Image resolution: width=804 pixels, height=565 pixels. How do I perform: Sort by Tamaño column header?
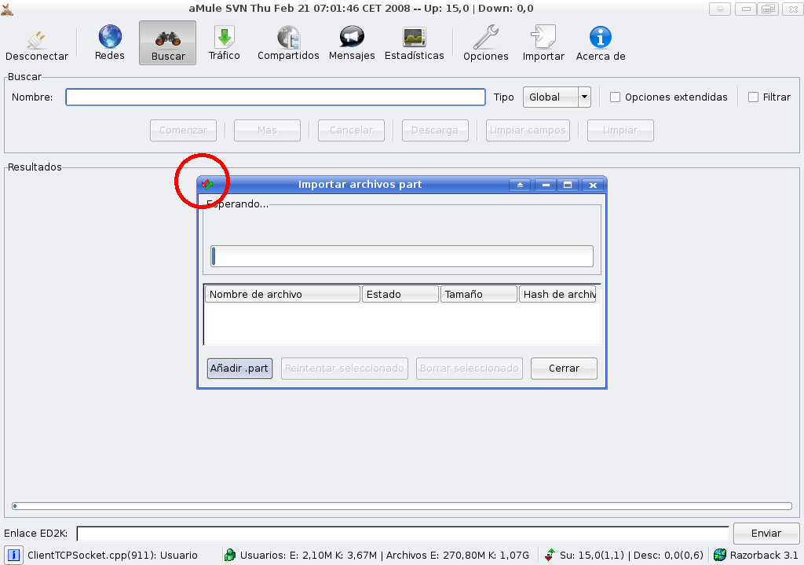click(478, 295)
